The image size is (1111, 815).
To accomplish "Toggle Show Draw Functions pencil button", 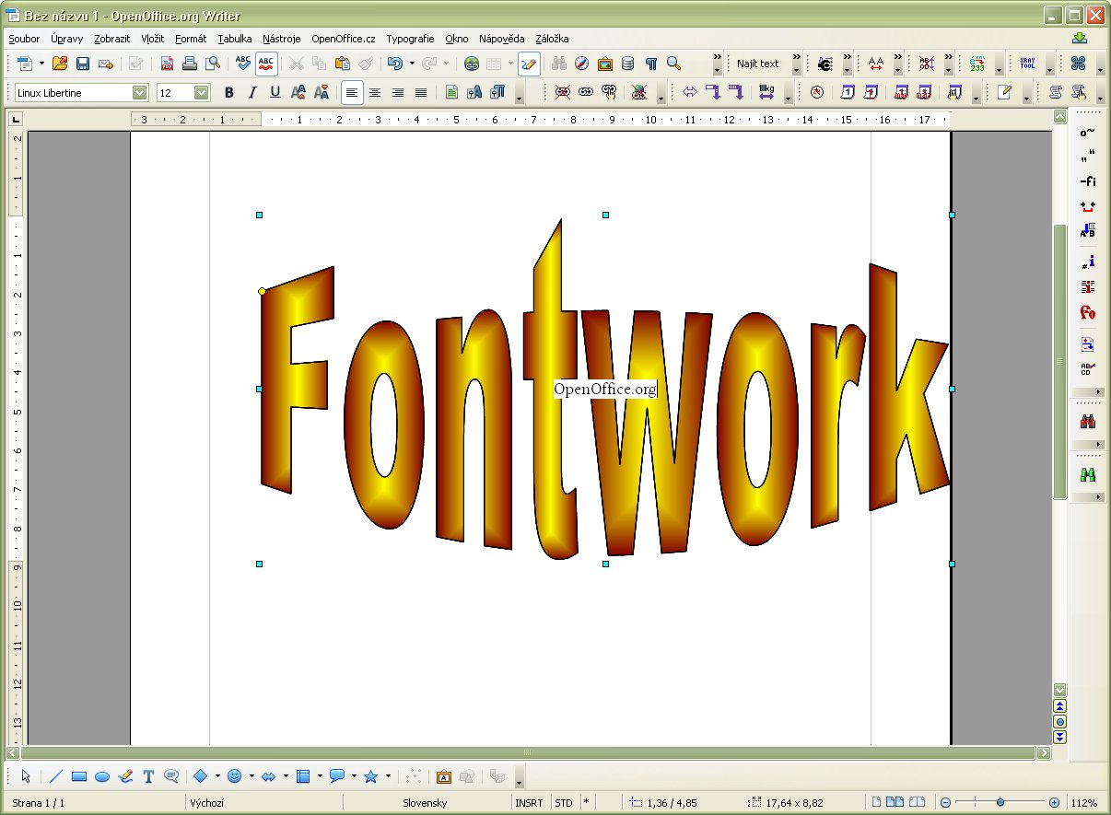I will pyautogui.click(x=529, y=64).
